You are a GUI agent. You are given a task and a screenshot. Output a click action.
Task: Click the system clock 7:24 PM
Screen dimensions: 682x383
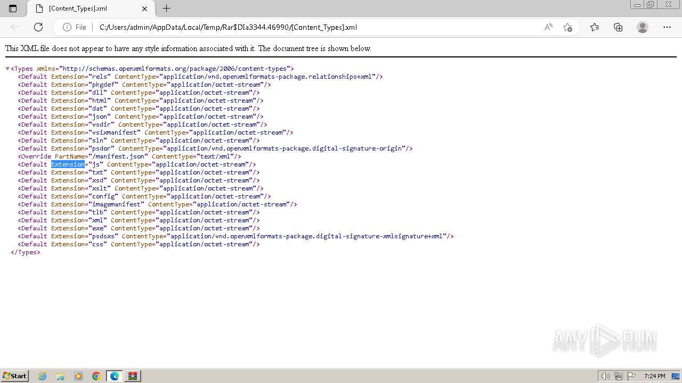(654, 376)
